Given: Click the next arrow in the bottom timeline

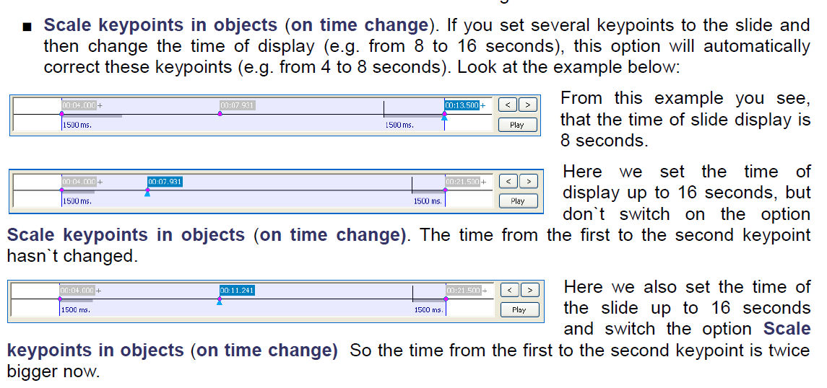Looking at the screenshot, I should (530, 289).
